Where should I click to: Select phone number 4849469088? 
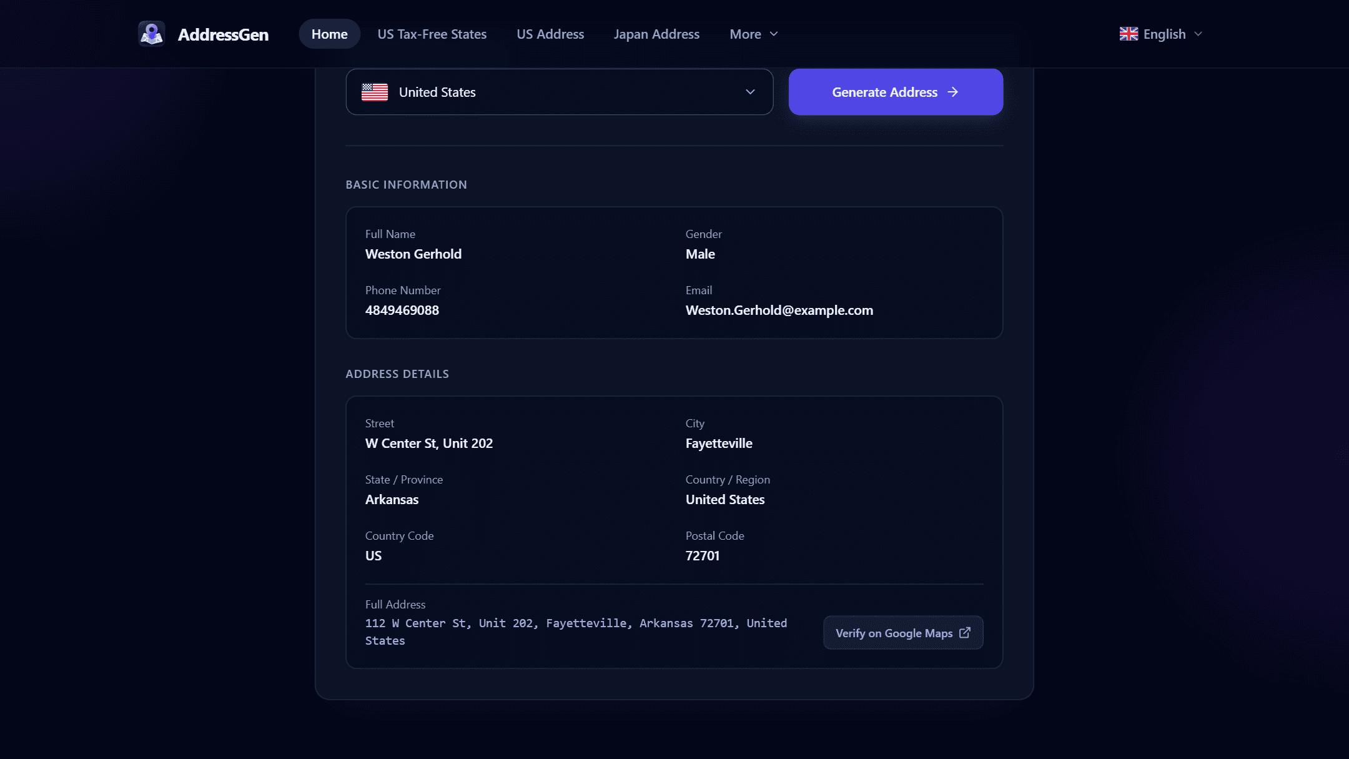point(402,310)
